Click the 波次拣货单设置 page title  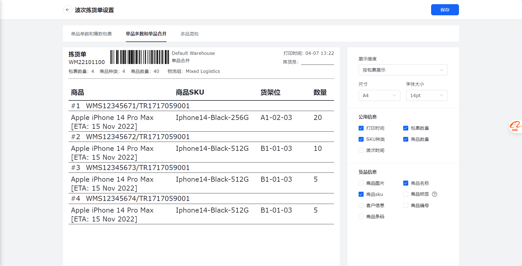94,10
